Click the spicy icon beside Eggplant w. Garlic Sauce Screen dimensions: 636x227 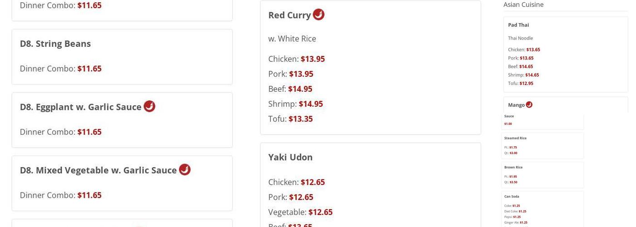(149, 106)
